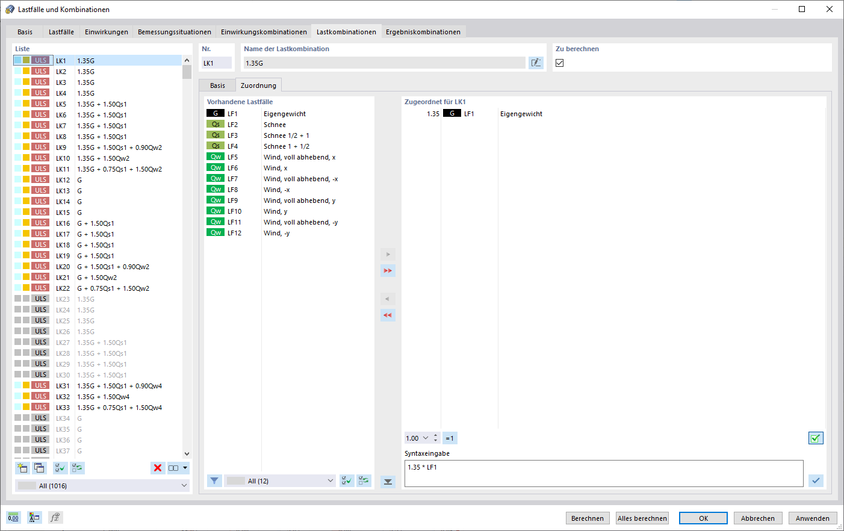Click the single left arrow to remove a load case
The width and height of the screenshot is (844, 531).
click(388, 299)
